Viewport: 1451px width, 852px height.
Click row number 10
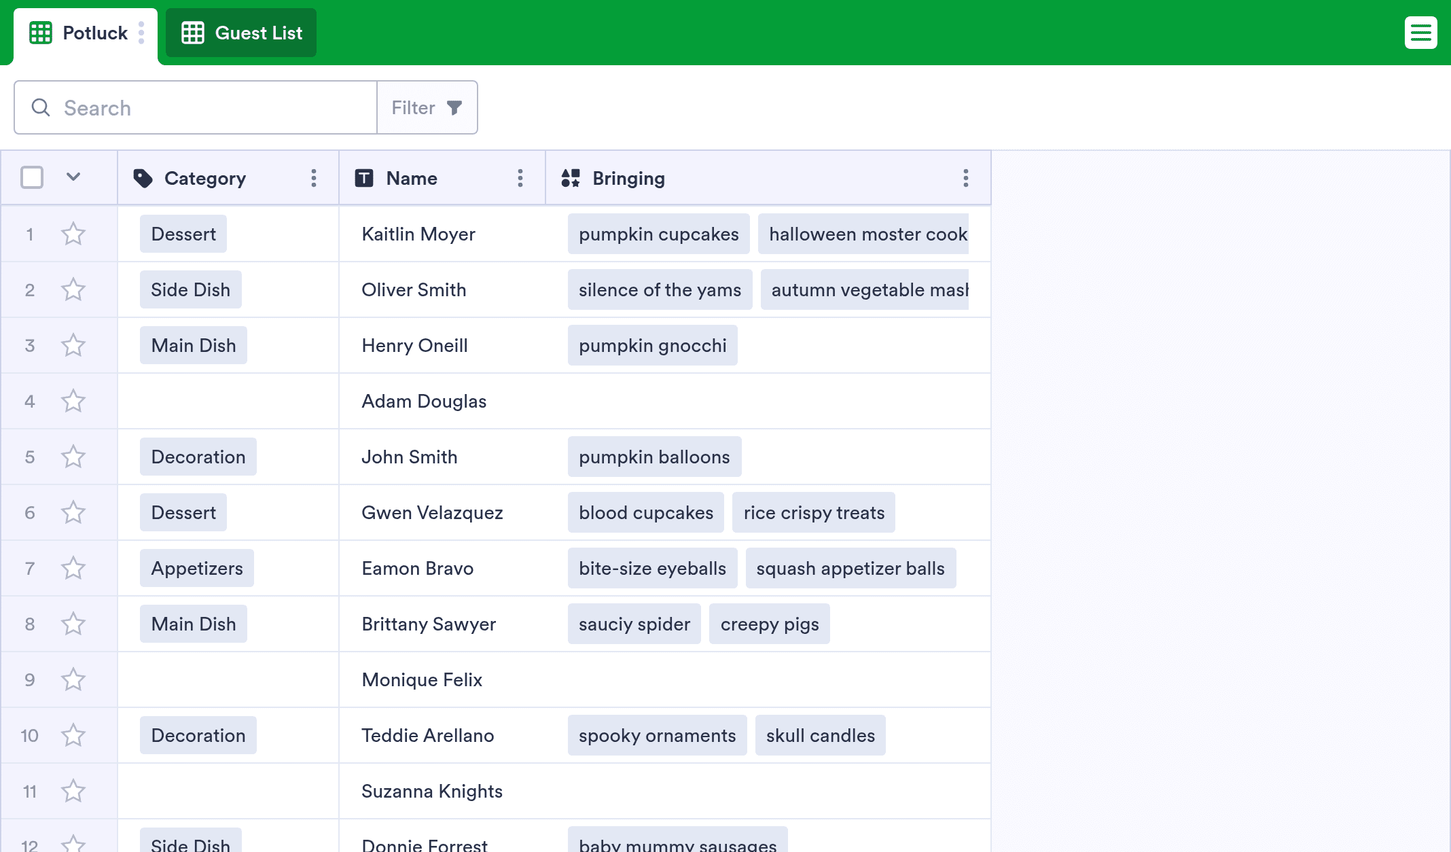29,735
